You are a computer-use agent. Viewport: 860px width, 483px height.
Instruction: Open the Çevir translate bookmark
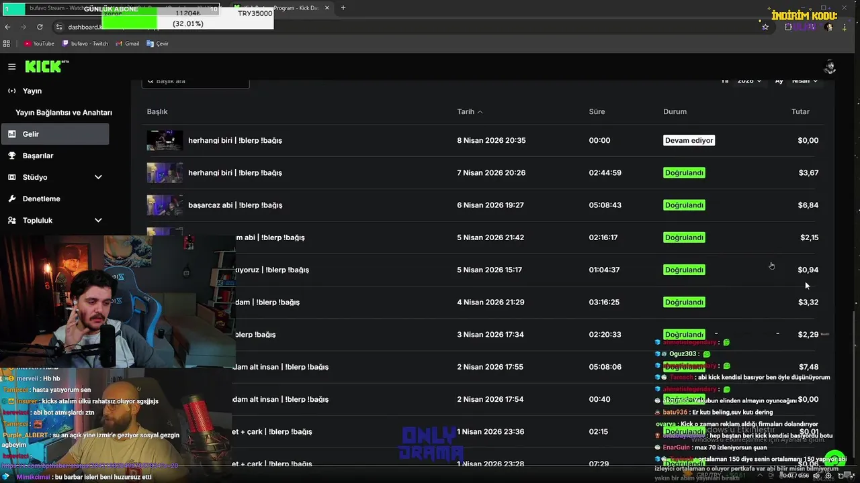tap(158, 44)
